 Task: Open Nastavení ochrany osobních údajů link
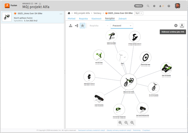tap(92, 130)
